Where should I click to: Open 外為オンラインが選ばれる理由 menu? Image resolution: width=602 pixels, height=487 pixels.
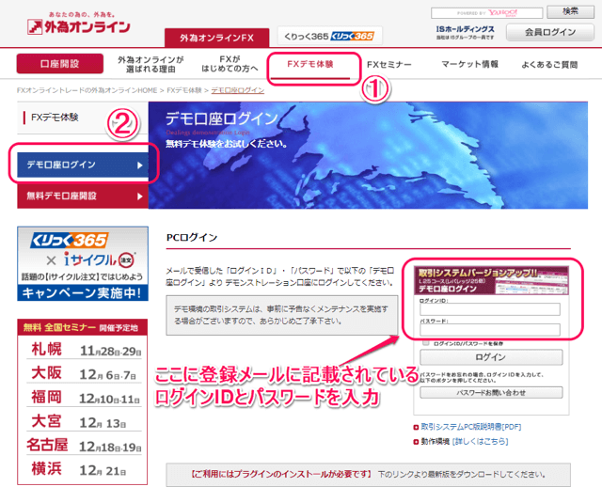coord(150,64)
